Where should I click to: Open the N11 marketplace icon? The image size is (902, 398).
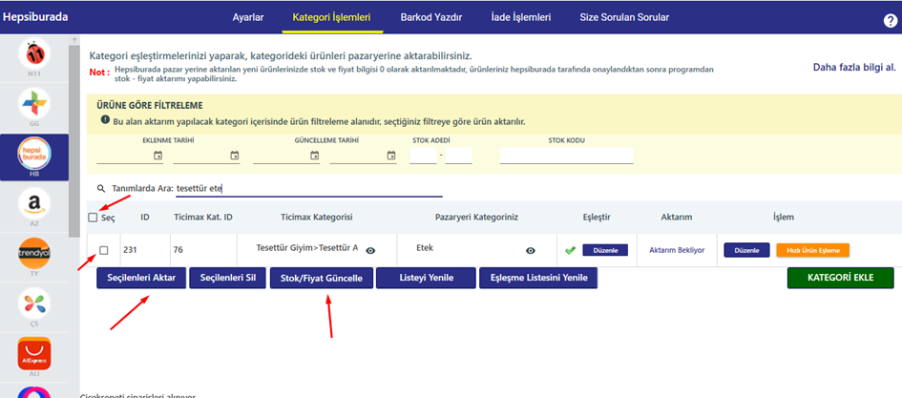pyautogui.click(x=34, y=53)
